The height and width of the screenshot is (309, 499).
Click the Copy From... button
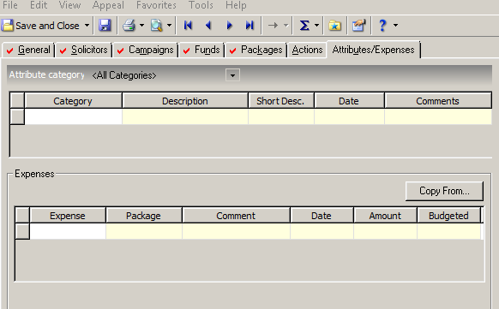pyautogui.click(x=444, y=191)
